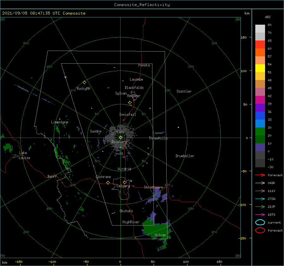
Task: Click the Didsbury label
Action: click(119, 142)
